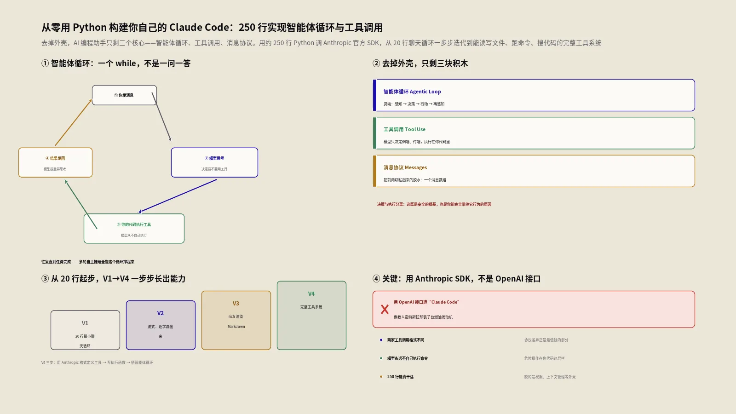This screenshot has height=414, width=736.
Task: Click the red X icon in the OpenAI card
Action: click(385, 310)
